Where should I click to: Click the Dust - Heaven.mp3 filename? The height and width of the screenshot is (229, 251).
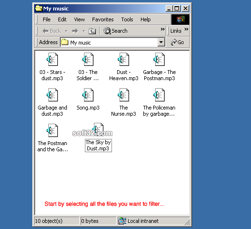[x=123, y=75]
